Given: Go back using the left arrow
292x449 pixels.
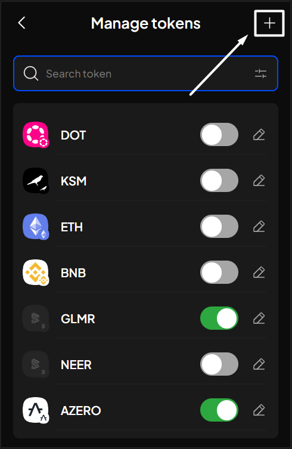Looking at the screenshot, I should coord(22,23).
